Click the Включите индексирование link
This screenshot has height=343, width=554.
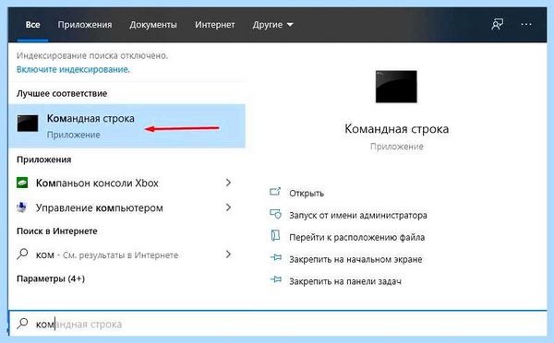click(73, 69)
